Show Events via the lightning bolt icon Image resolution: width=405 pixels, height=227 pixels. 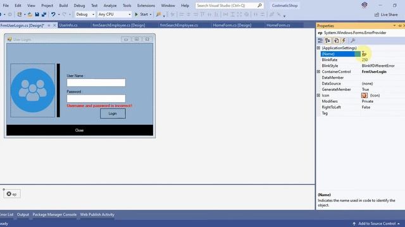(x=344, y=40)
